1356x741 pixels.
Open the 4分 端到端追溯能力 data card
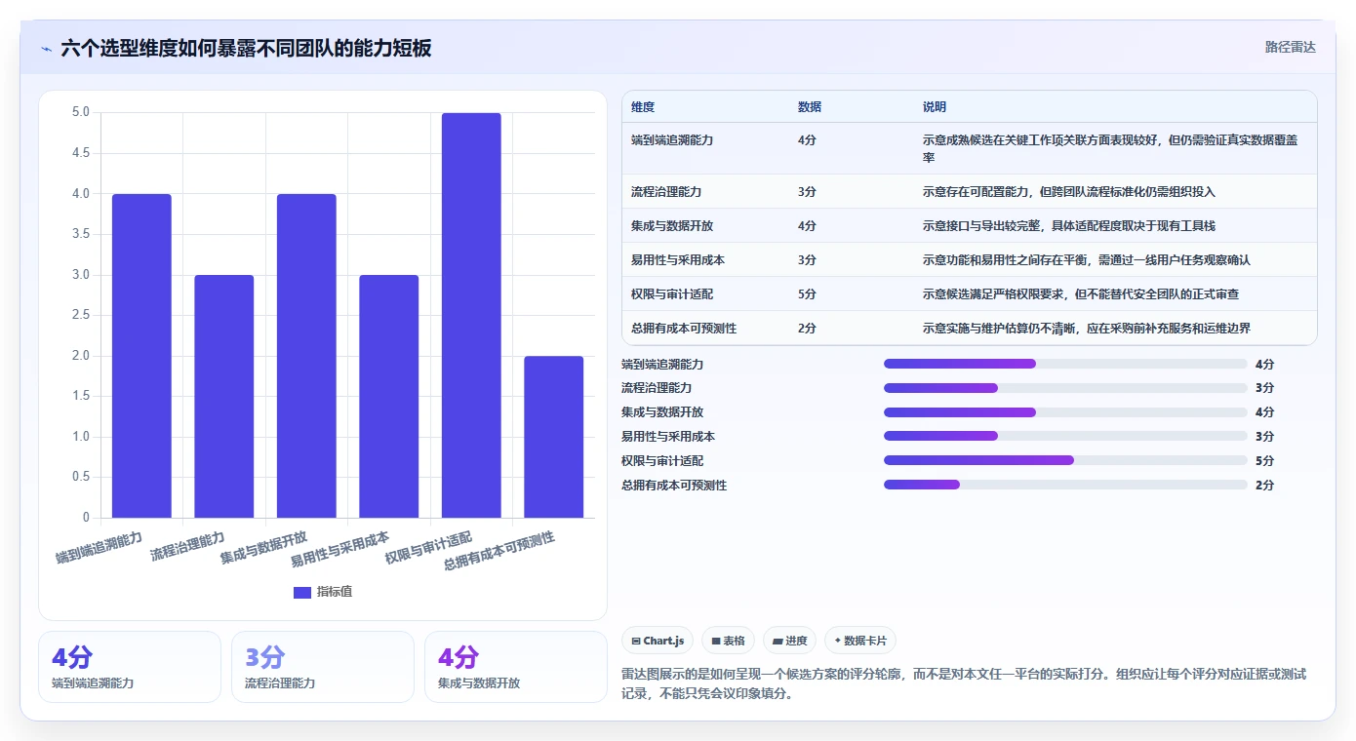tap(130, 667)
